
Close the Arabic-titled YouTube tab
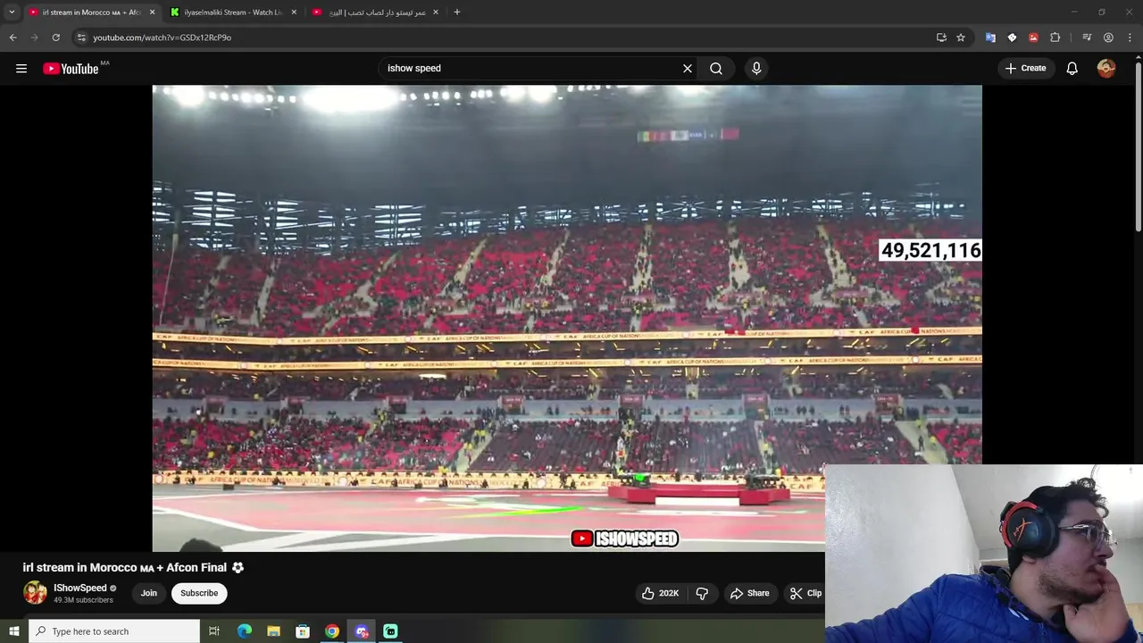[x=435, y=13]
